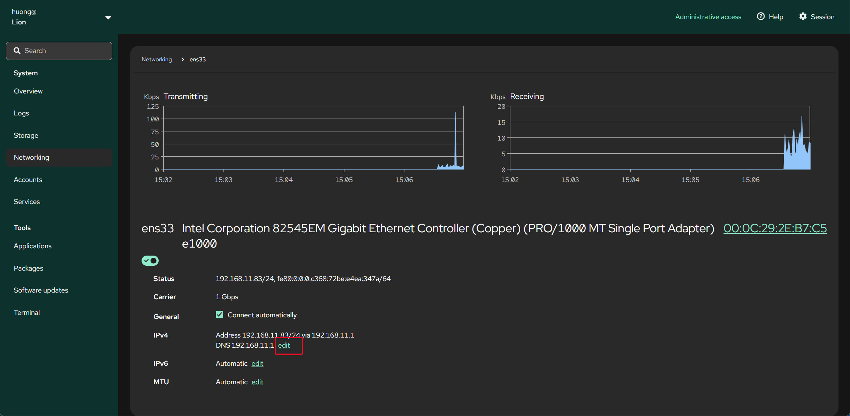The width and height of the screenshot is (850, 416).
Task: Click the IPv6 edit link
Action: (257, 363)
